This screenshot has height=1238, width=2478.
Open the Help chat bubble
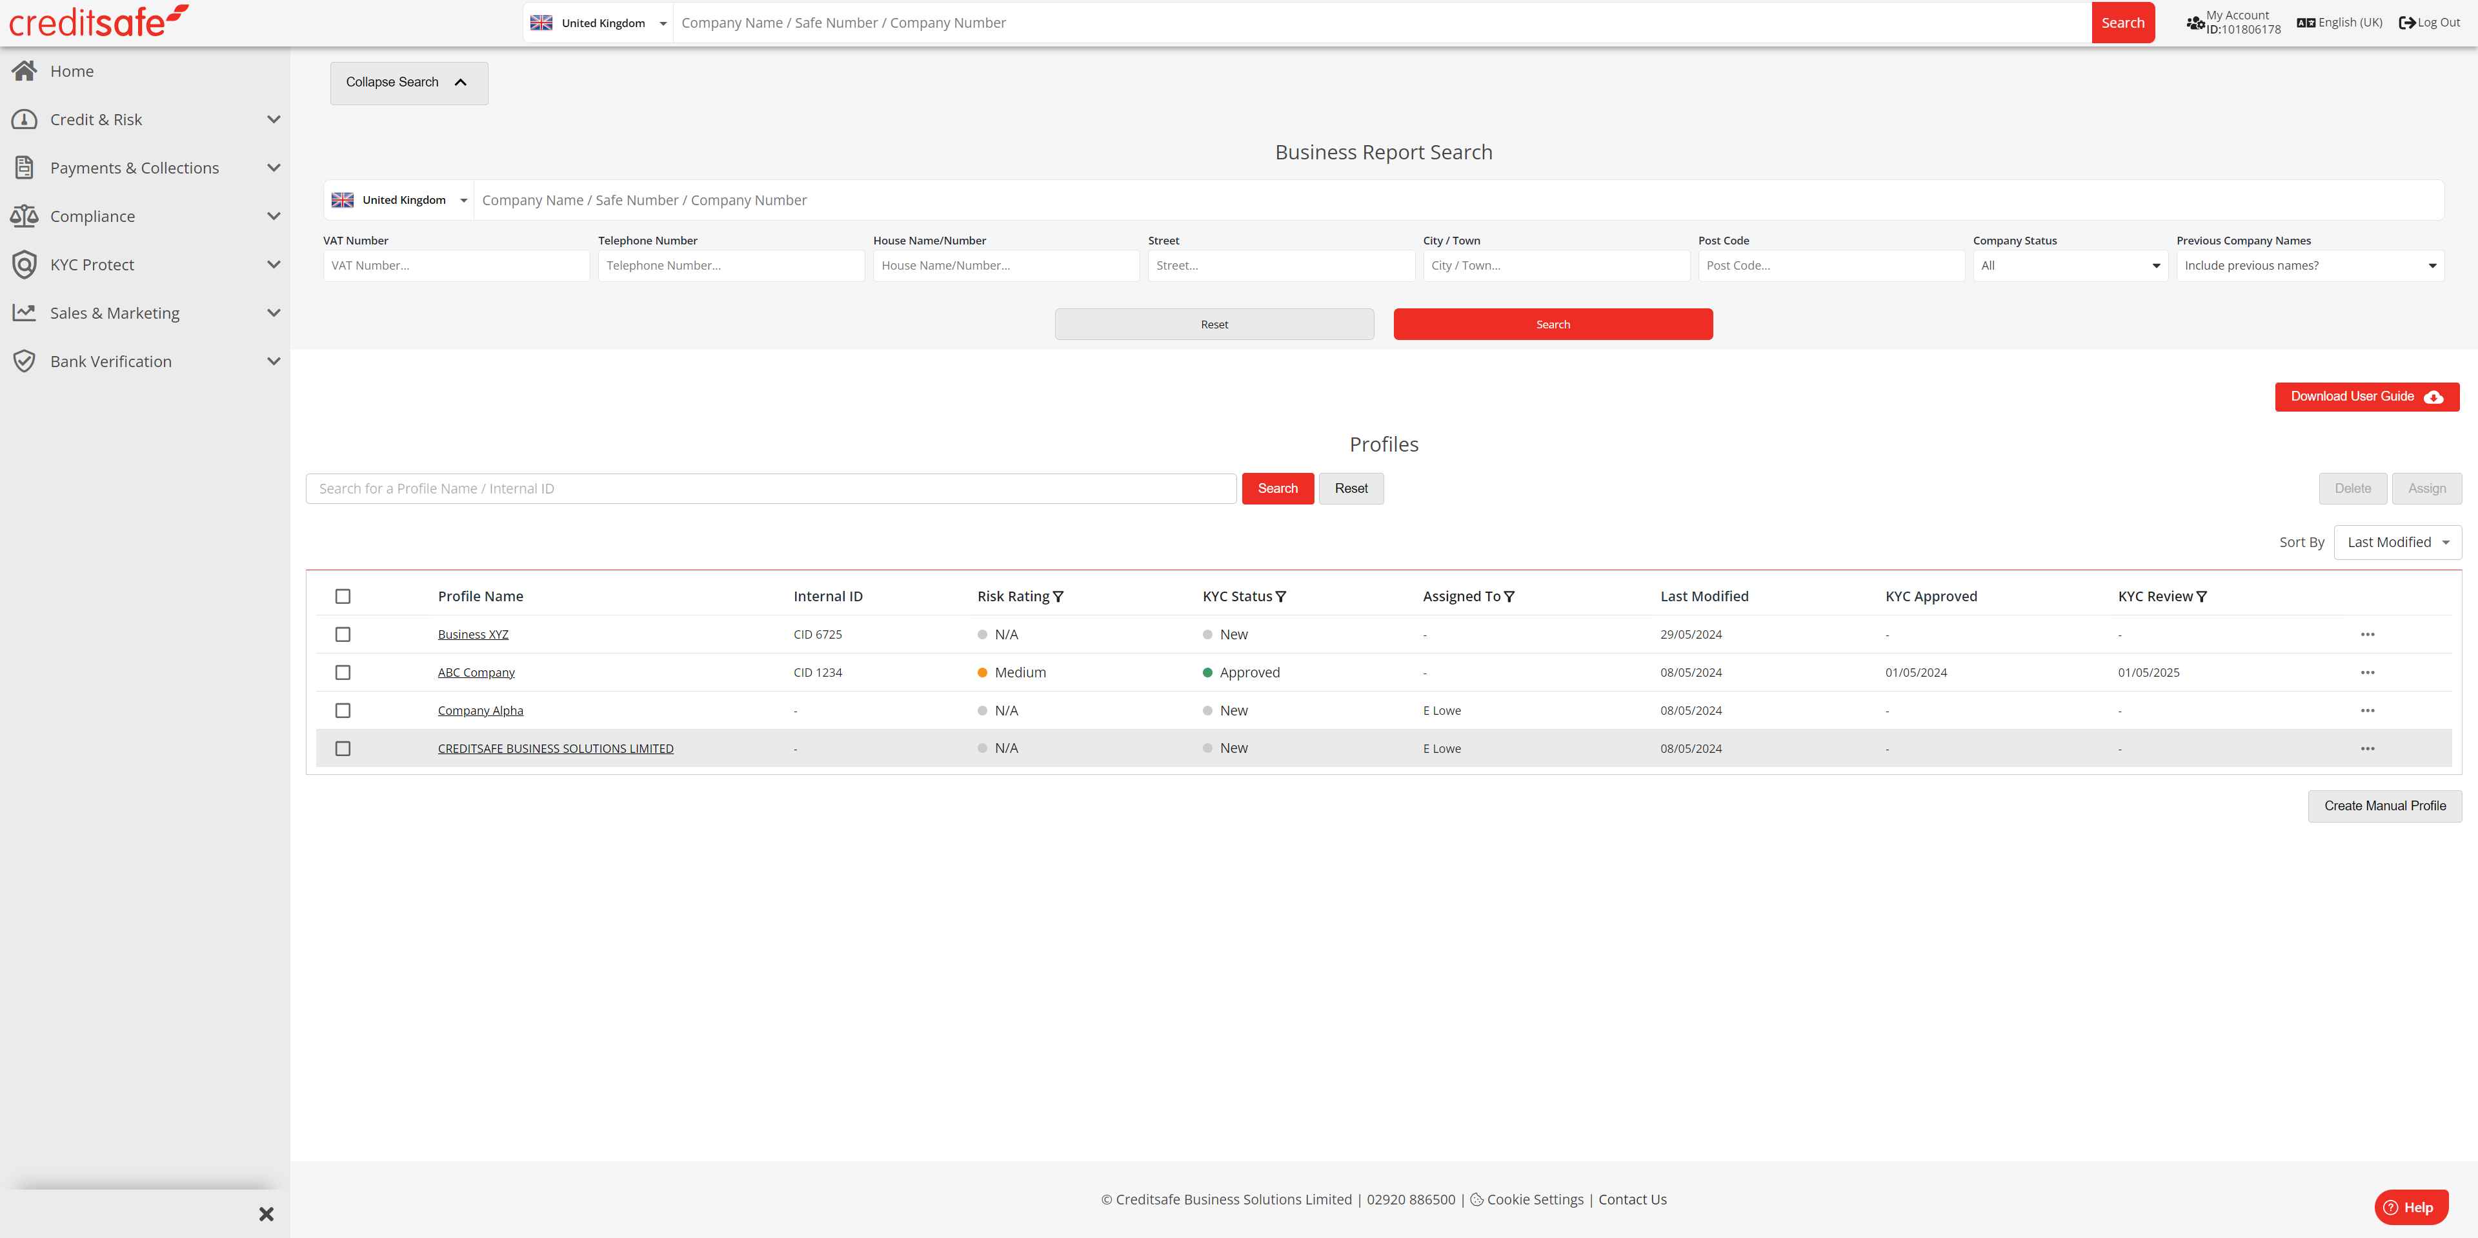pos(2411,1207)
